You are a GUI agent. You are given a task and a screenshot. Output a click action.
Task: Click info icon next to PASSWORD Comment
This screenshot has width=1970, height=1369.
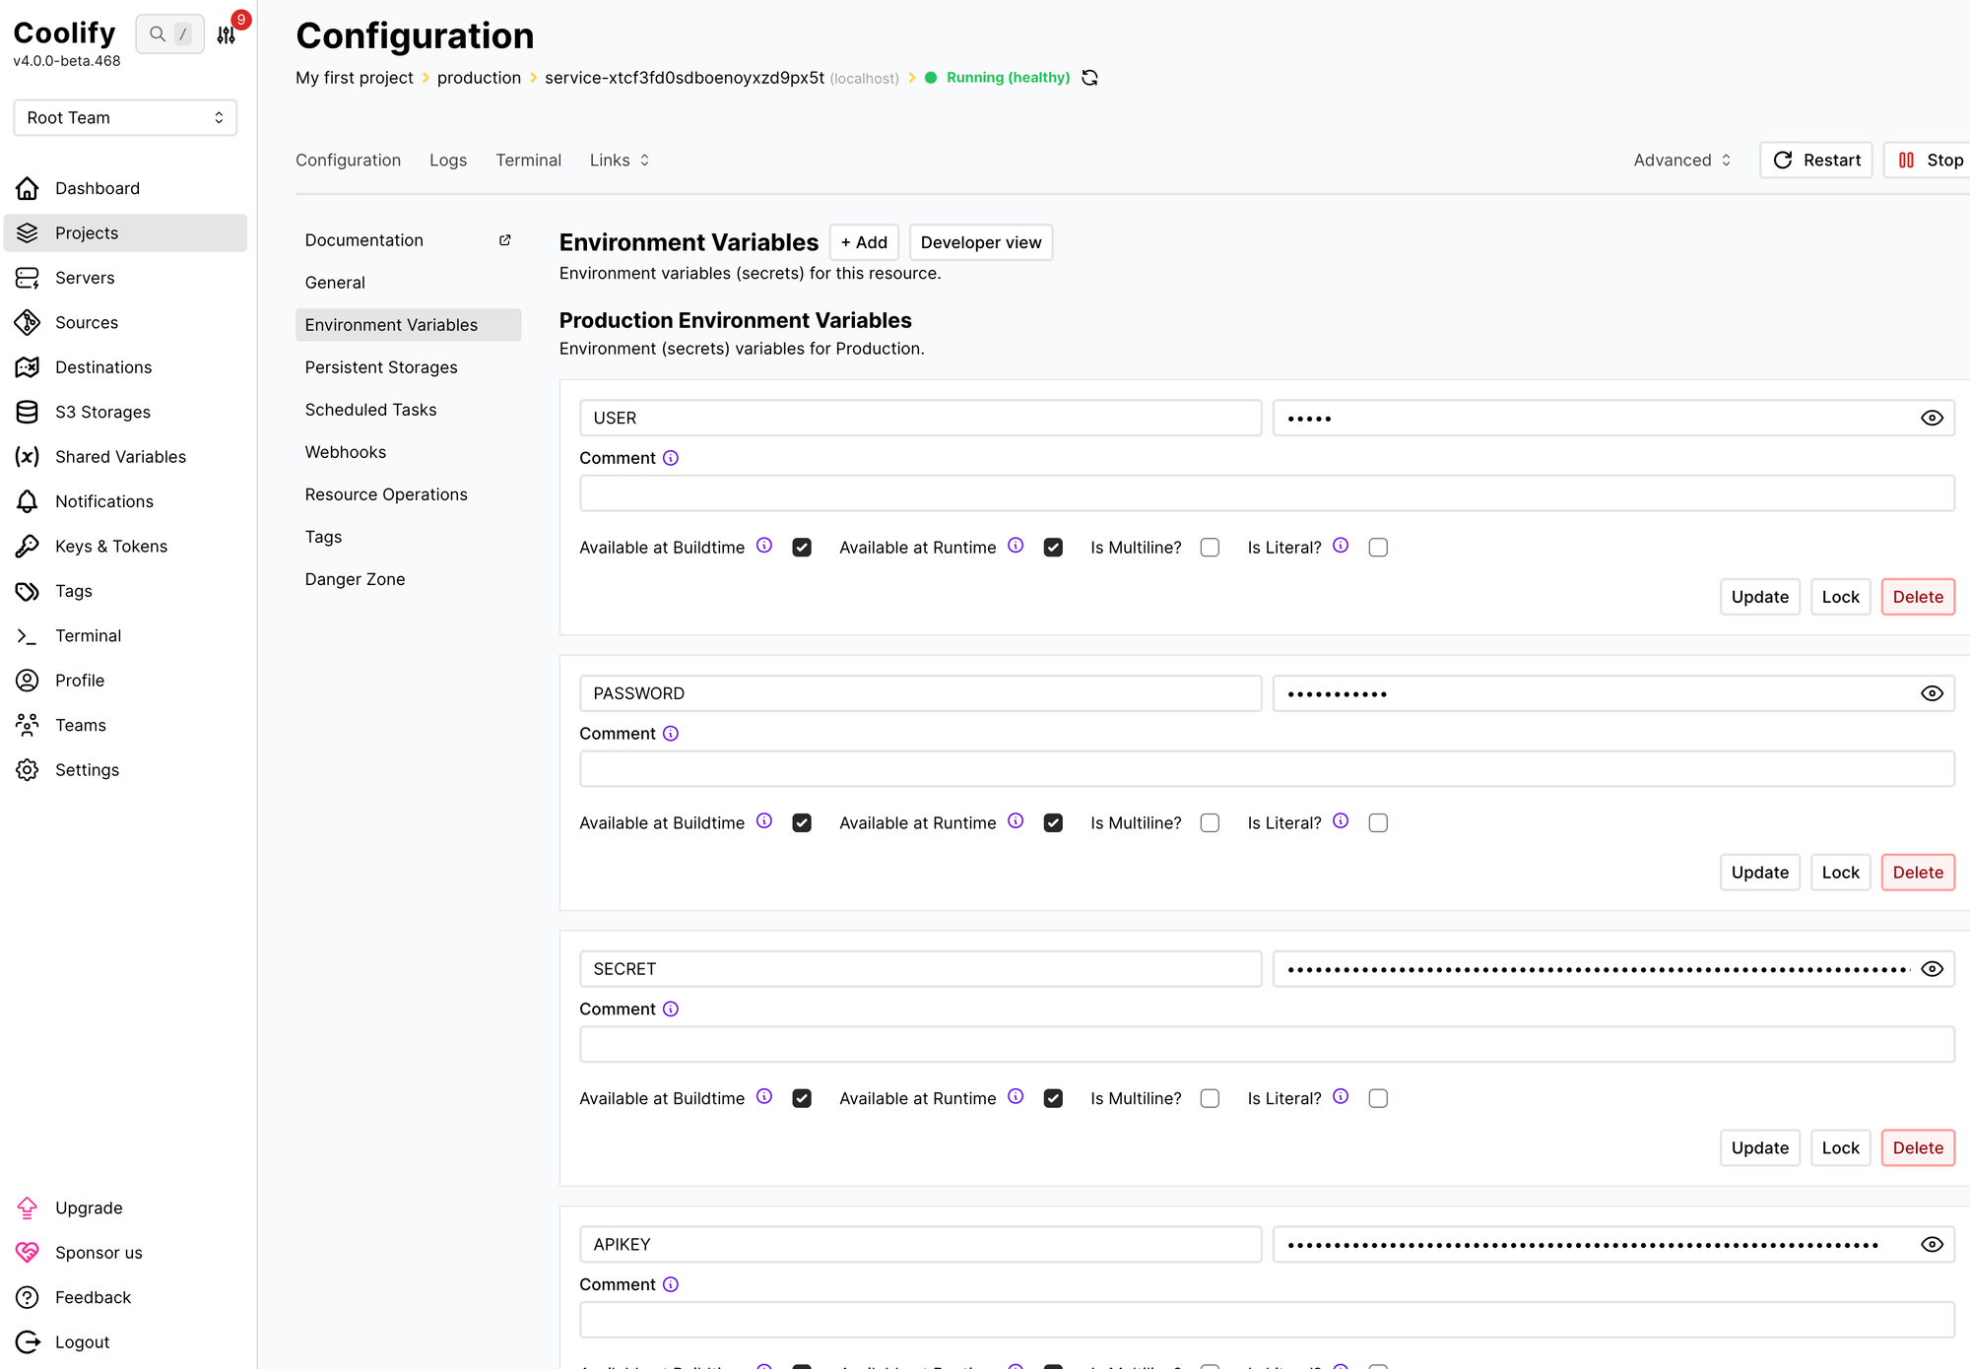[671, 734]
